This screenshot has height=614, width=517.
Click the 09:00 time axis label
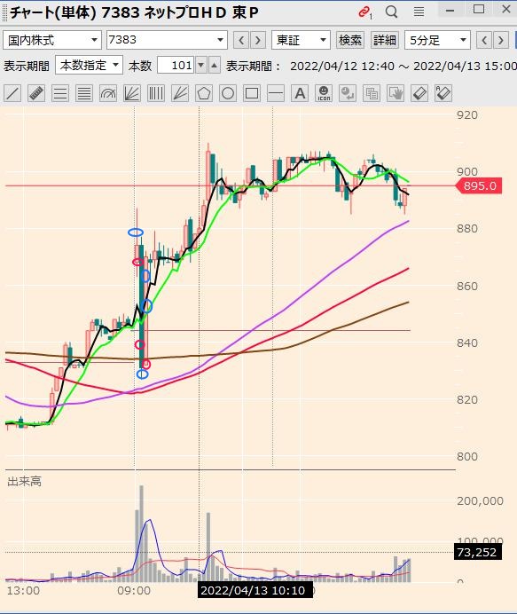click(134, 591)
